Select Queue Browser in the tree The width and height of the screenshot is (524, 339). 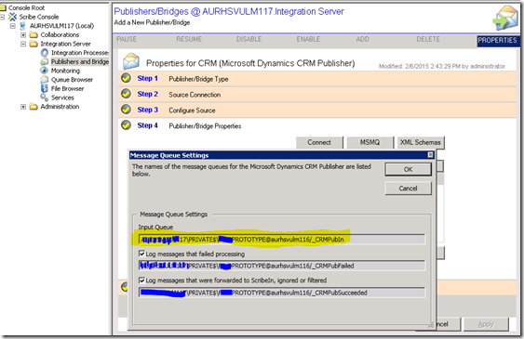pyautogui.click(x=72, y=80)
